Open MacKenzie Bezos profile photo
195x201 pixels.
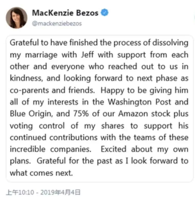click(16, 17)
